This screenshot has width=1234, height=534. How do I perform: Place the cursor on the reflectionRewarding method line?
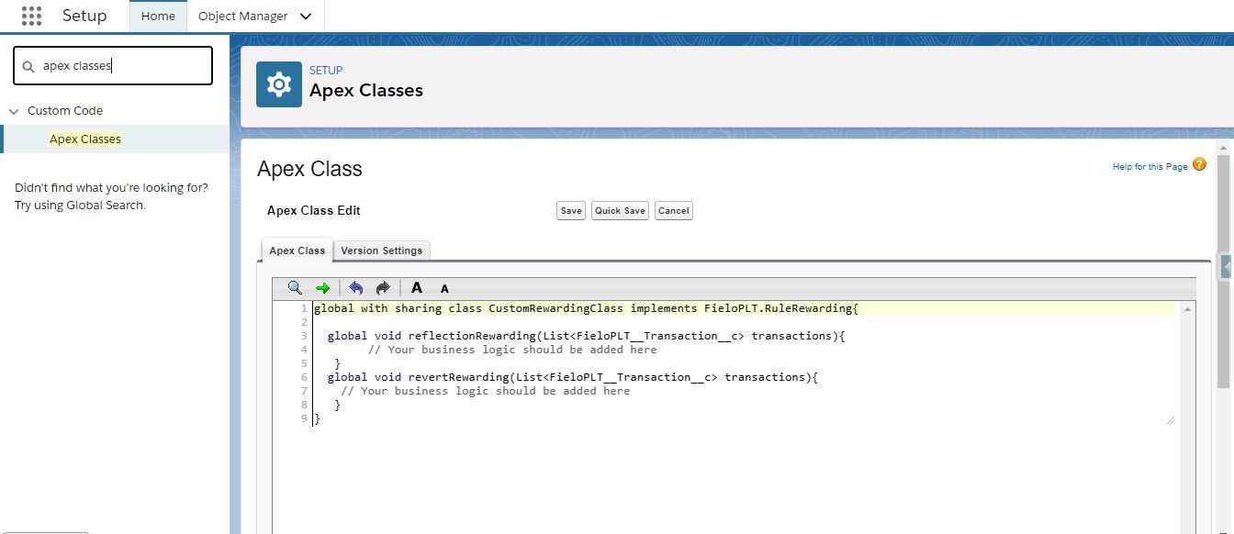(x=586, y=336)
